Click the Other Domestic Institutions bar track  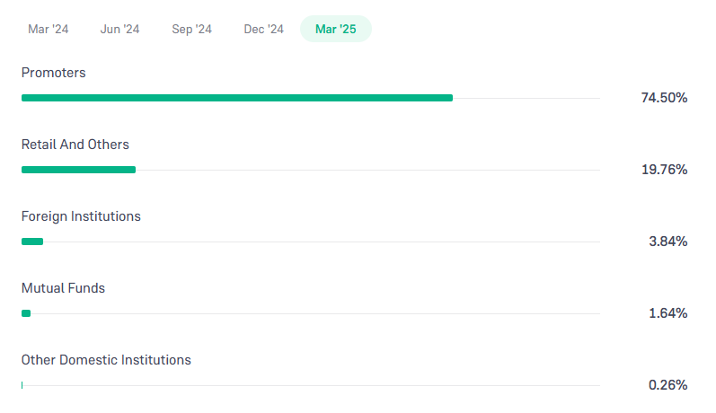311,386
